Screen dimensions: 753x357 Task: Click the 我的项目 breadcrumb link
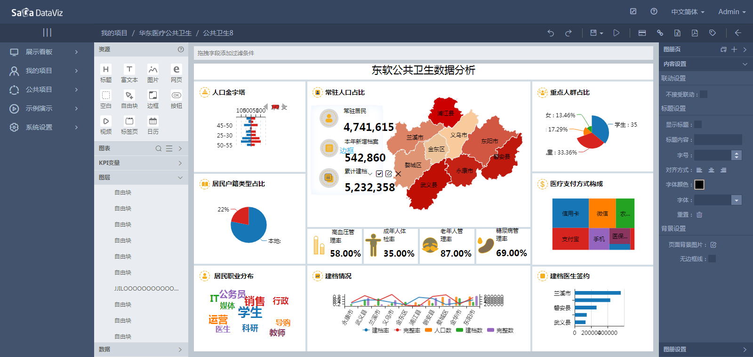[x=114, y=33]
